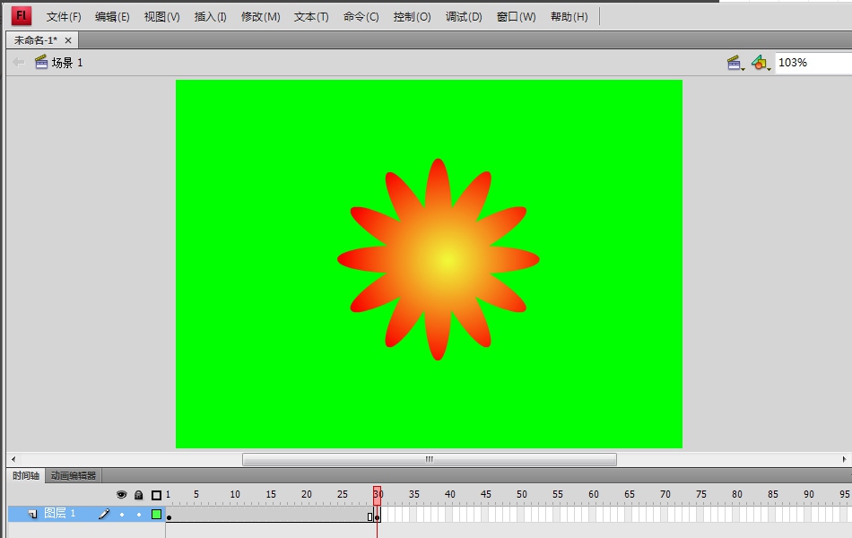Select keyframe at frame 30 of 图层 1
The image size is (852, 538).
pyautogui.click(x=377, y=515)
